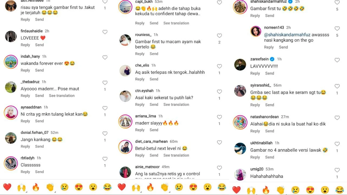Like firdaushaidie's LOVEEEE comment
The height and width of the screenshot is (195, 347).
[x=105, y=32]
